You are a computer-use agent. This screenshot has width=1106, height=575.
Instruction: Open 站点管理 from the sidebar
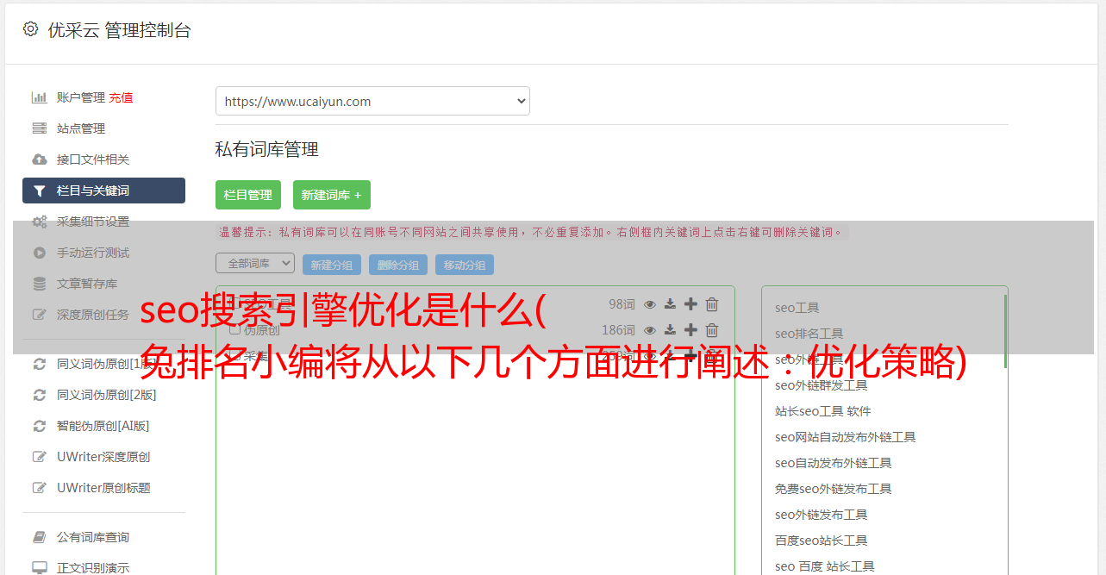coord(81,128)
